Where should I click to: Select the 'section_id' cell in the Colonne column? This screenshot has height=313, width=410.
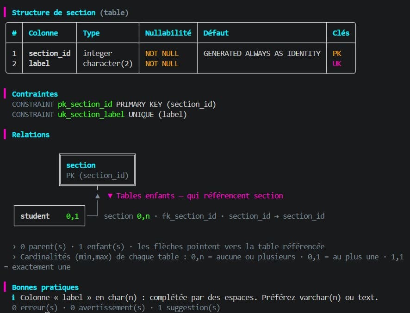click(50, 53)
